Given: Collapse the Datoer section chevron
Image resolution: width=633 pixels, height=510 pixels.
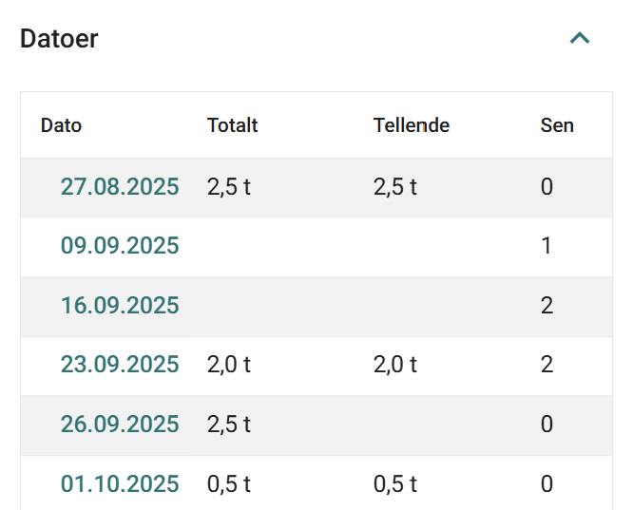Looking at the screenshot, I should pos(580,39).
